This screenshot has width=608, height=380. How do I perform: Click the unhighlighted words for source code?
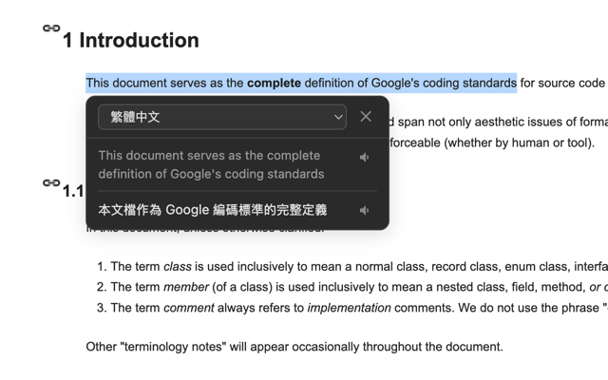[562, 84]
